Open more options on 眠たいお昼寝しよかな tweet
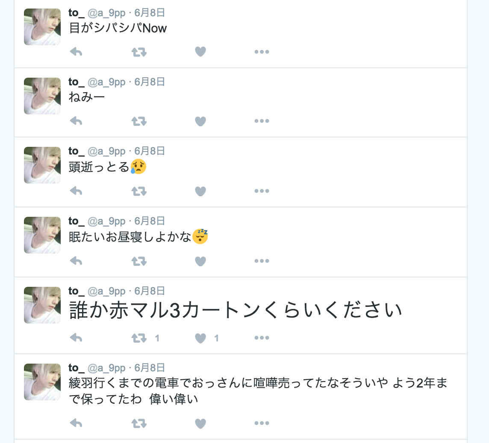The image size is (489, 443). click(x=262, y=261)
